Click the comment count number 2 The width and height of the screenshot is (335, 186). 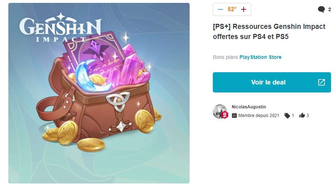[330, 9]
